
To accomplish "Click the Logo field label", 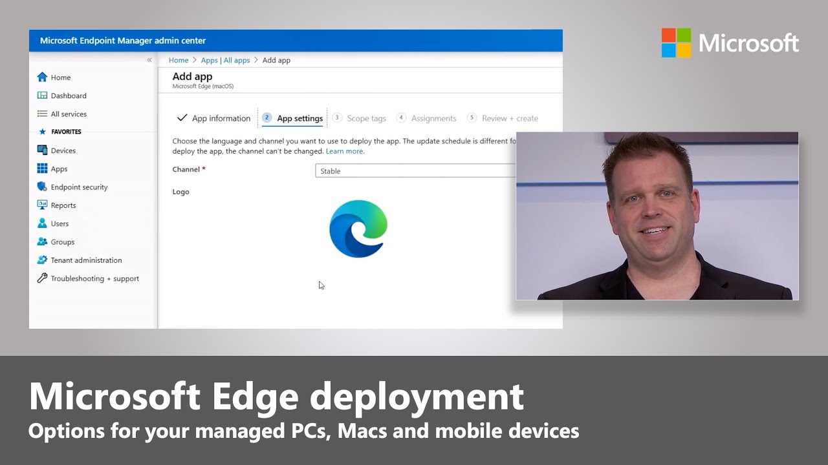I will (x=180, y=192).
